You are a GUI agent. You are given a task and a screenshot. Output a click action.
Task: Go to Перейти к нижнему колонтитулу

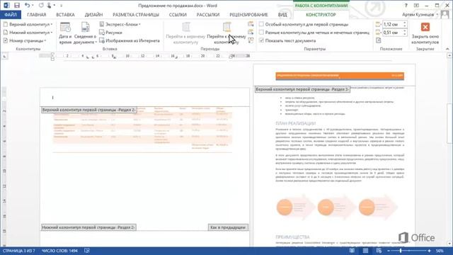pyautogui.click(x=226, y=33)
